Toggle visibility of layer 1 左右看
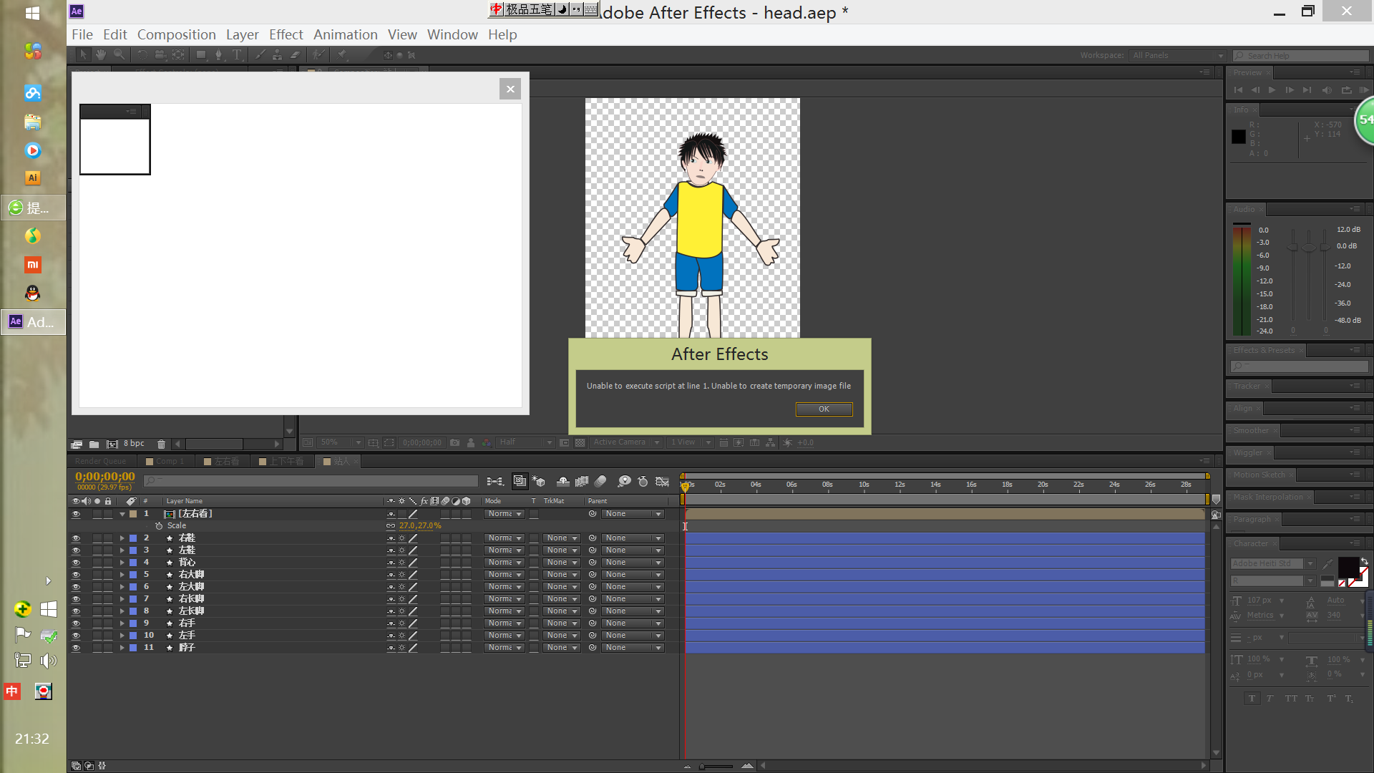Image resolution: width=1374 pixels, height=773 pixels. click(76, 514)
